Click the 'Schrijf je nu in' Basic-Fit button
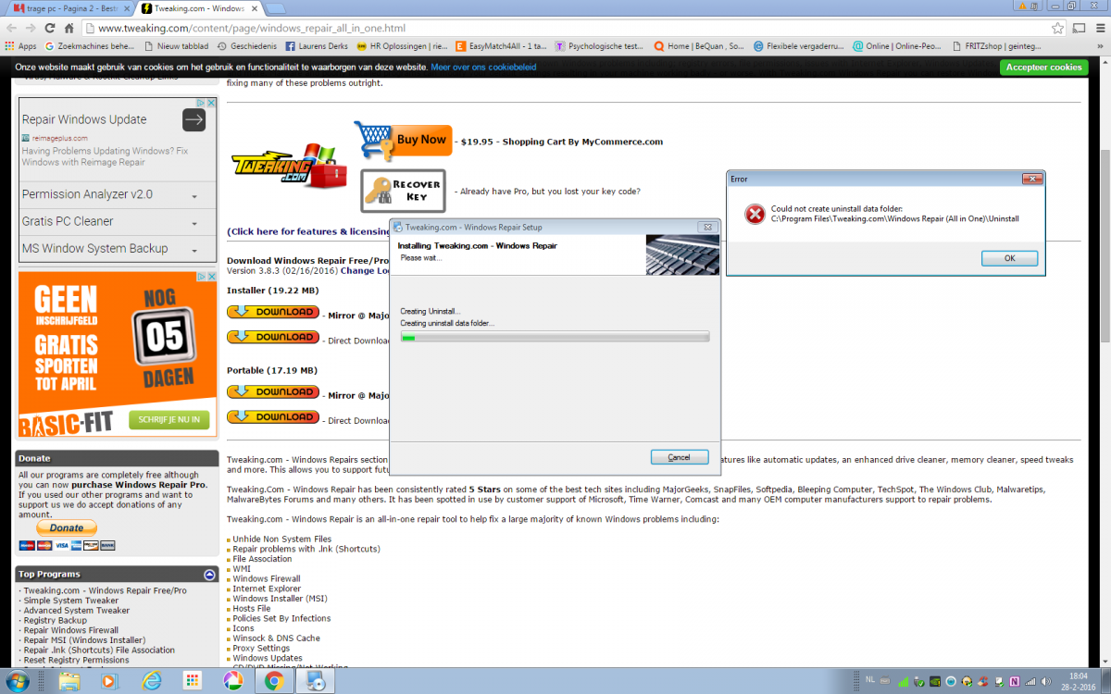The width and height of the screenshot is (1111, 694). click(169, 420)
